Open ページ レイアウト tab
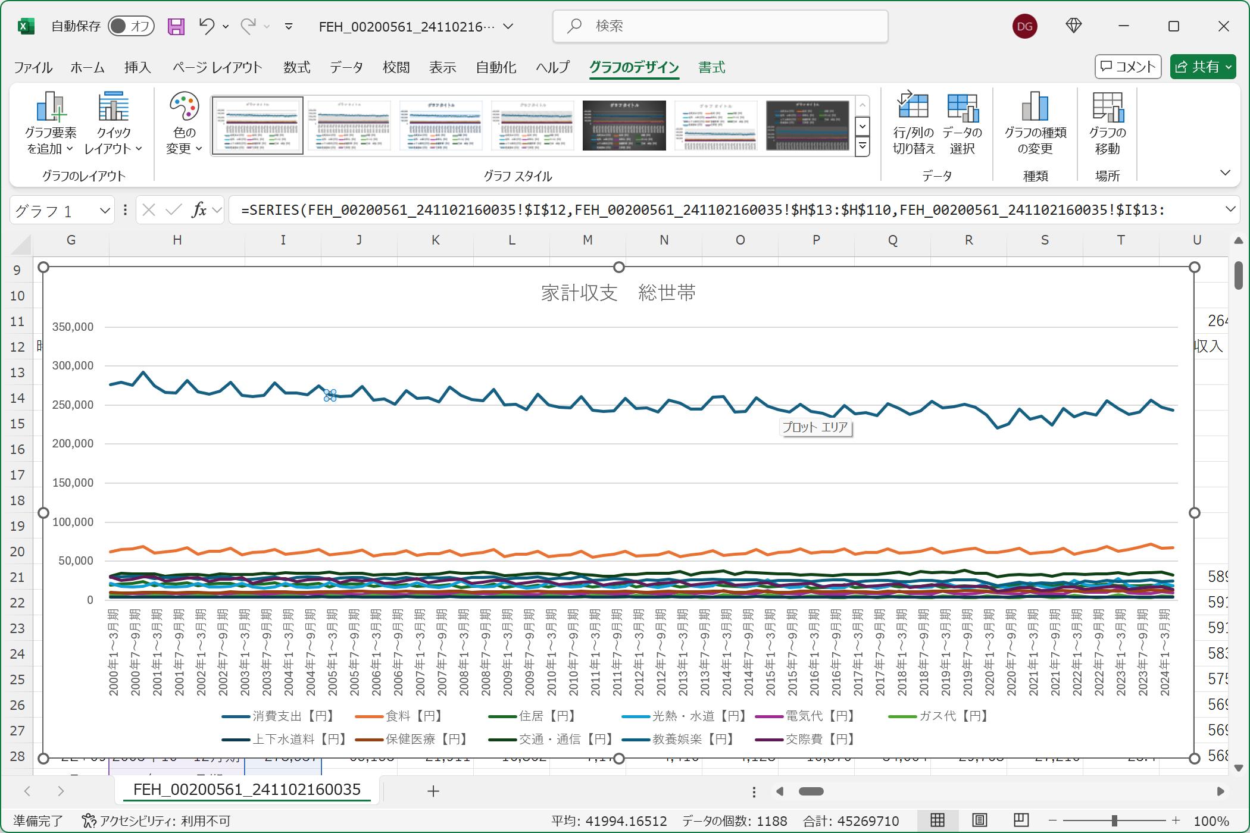The height and width of the screenshot is (833, 1250). pos(217,67)
